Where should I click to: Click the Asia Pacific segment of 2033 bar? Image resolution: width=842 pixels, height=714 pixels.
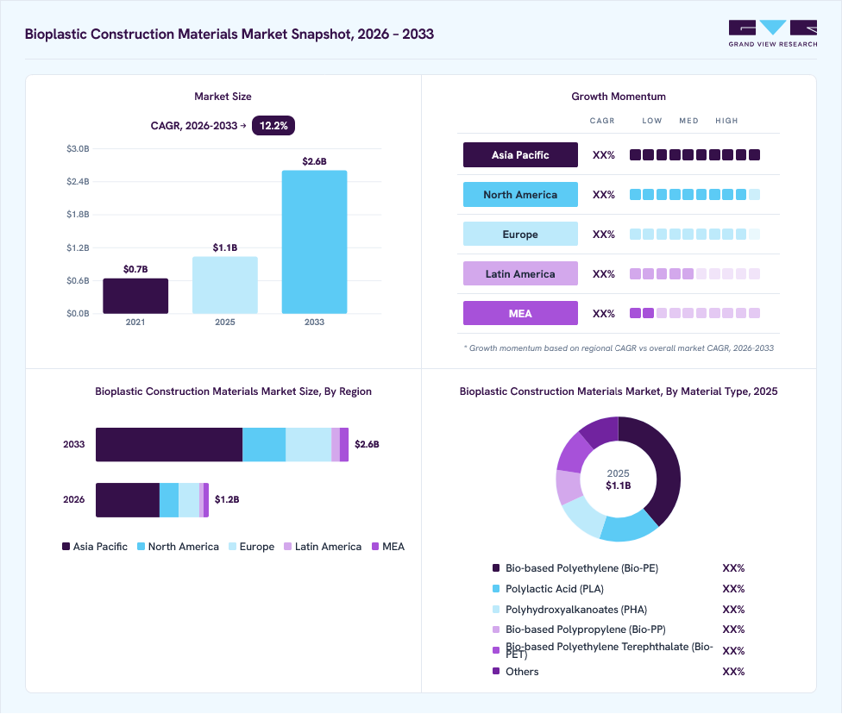(x=169, y=444)
